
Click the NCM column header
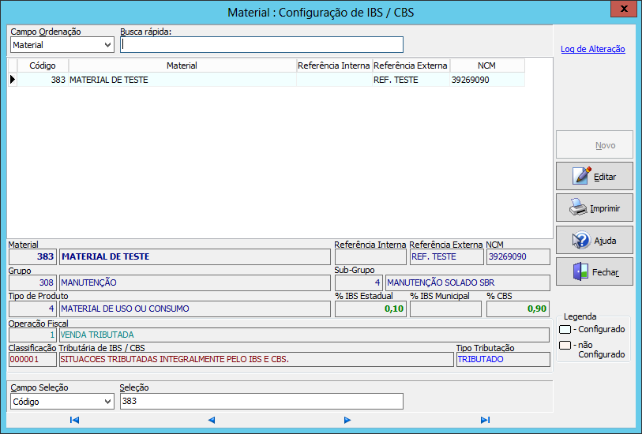(486, 65)
